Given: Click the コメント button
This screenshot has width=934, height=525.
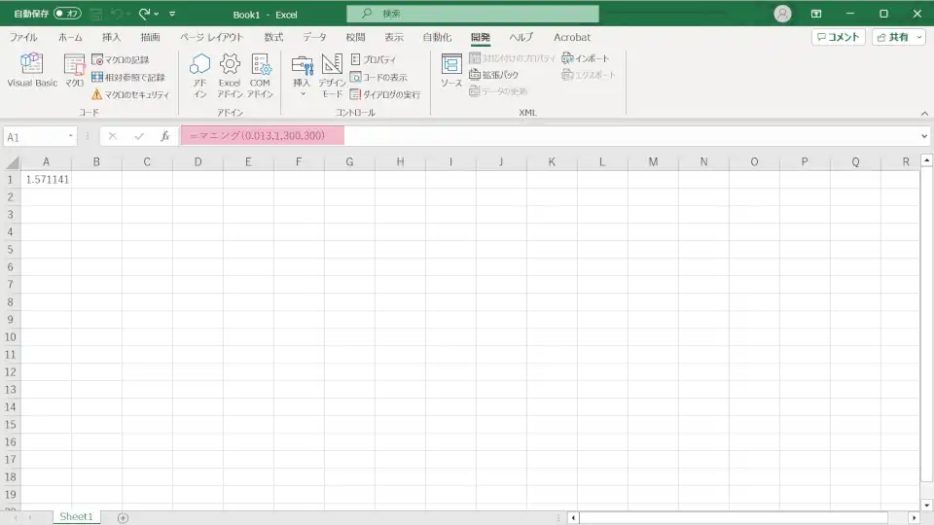Looking at the screenshot, I should tap(838, 37).
